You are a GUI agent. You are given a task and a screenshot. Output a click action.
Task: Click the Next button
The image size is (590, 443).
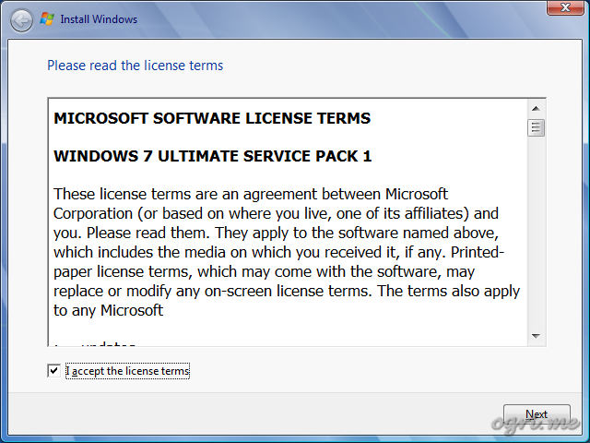tap(537, 414)
